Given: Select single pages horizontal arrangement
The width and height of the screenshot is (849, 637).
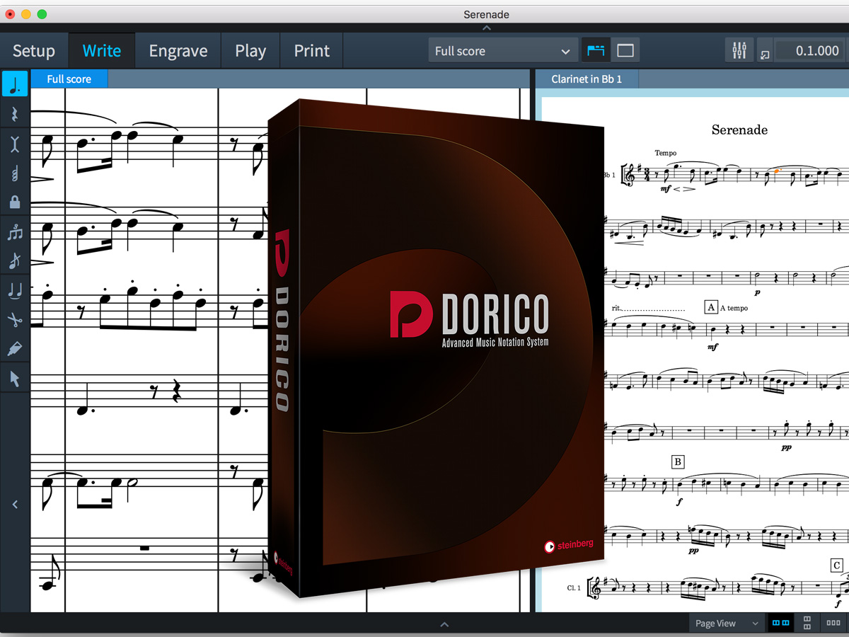Looking at the screenshot, I should 833,623.
